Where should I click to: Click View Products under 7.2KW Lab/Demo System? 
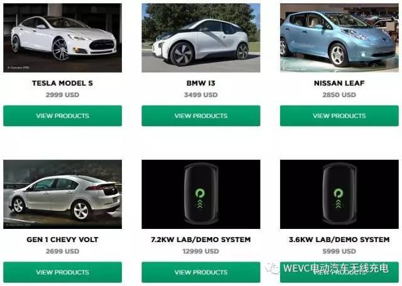coord(201,272)
